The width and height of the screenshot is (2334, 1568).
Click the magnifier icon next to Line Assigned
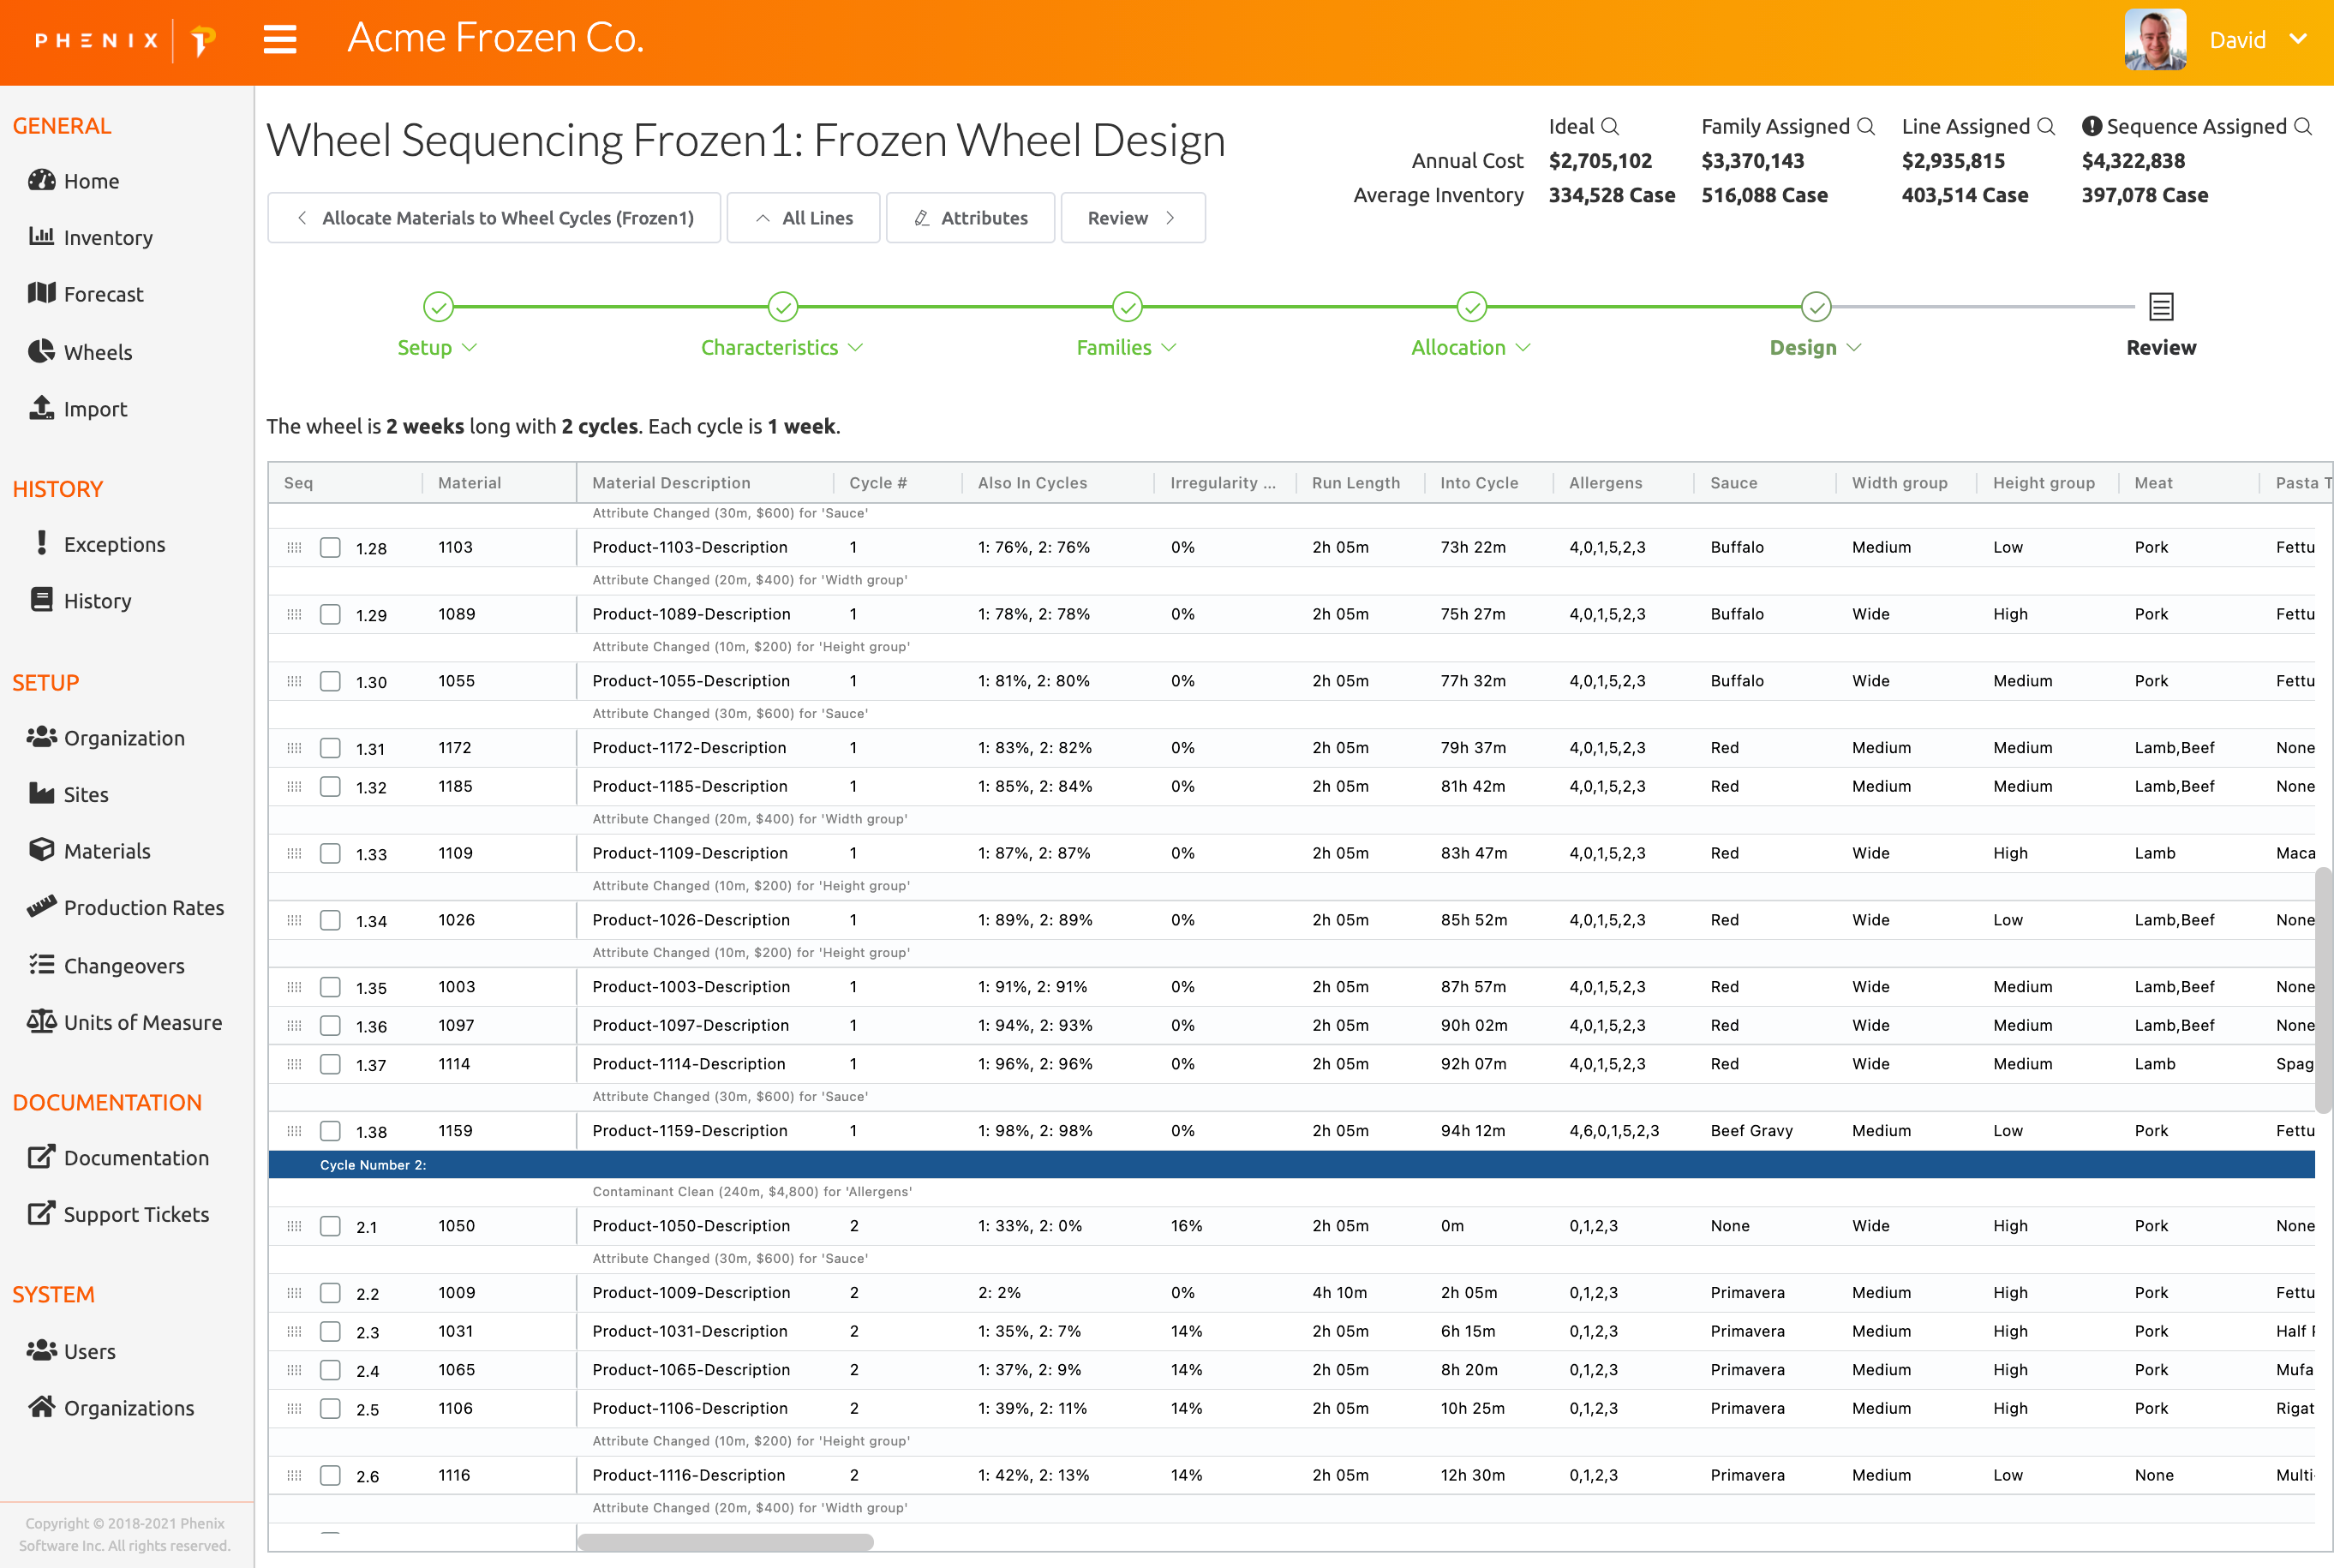pos(2046,127)
